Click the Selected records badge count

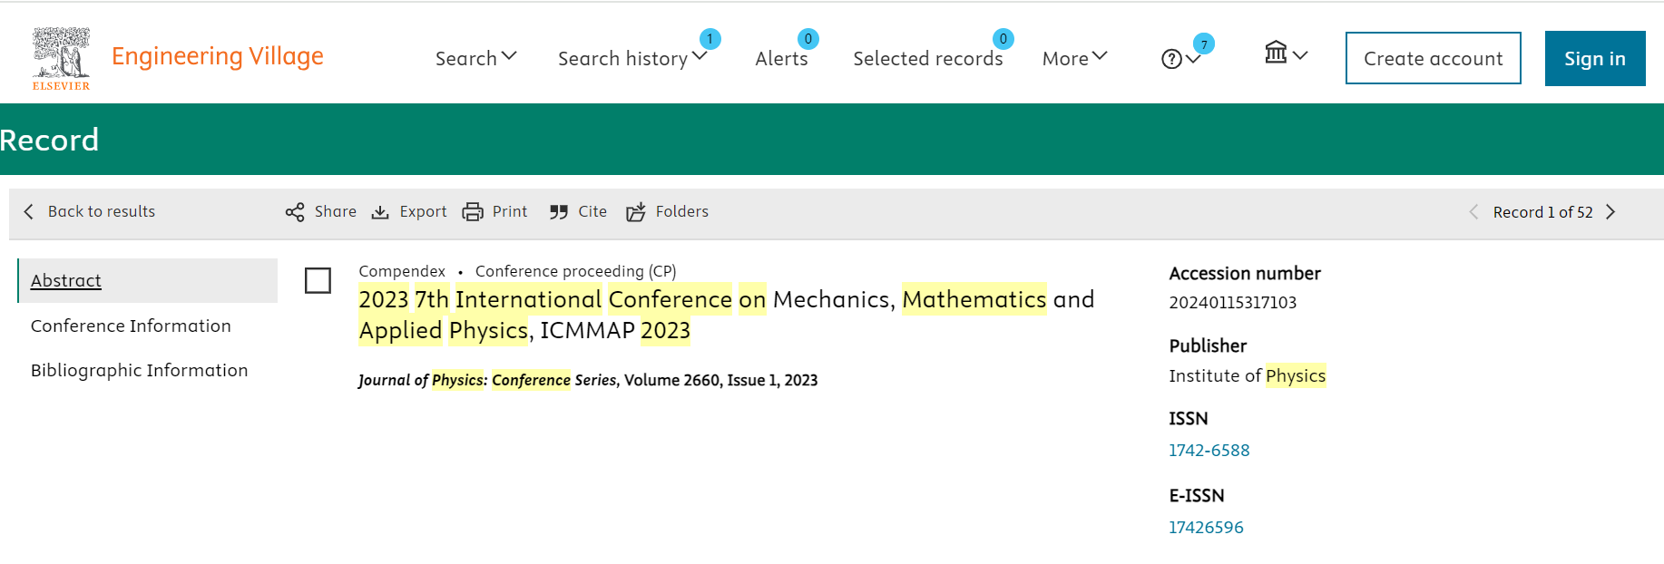tap(1003, 39)
